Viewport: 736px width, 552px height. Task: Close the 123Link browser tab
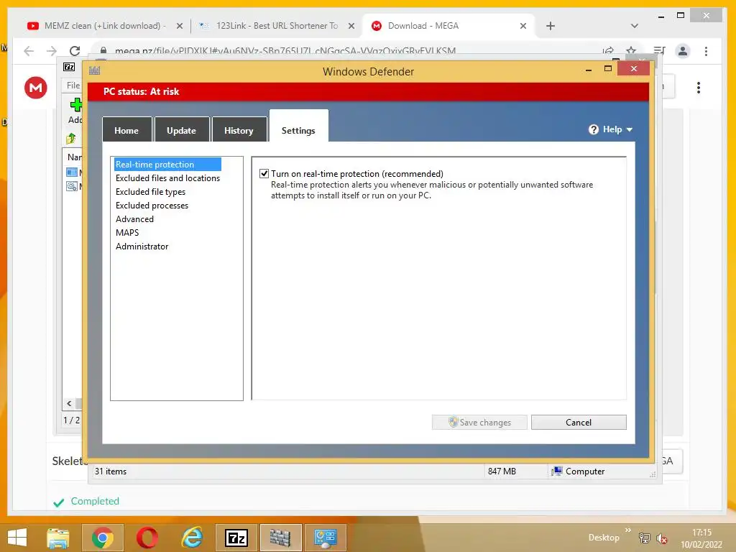point(351,27)
